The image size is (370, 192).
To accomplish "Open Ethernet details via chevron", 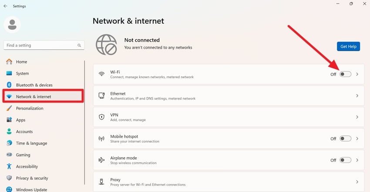I will tap(357, 96).
